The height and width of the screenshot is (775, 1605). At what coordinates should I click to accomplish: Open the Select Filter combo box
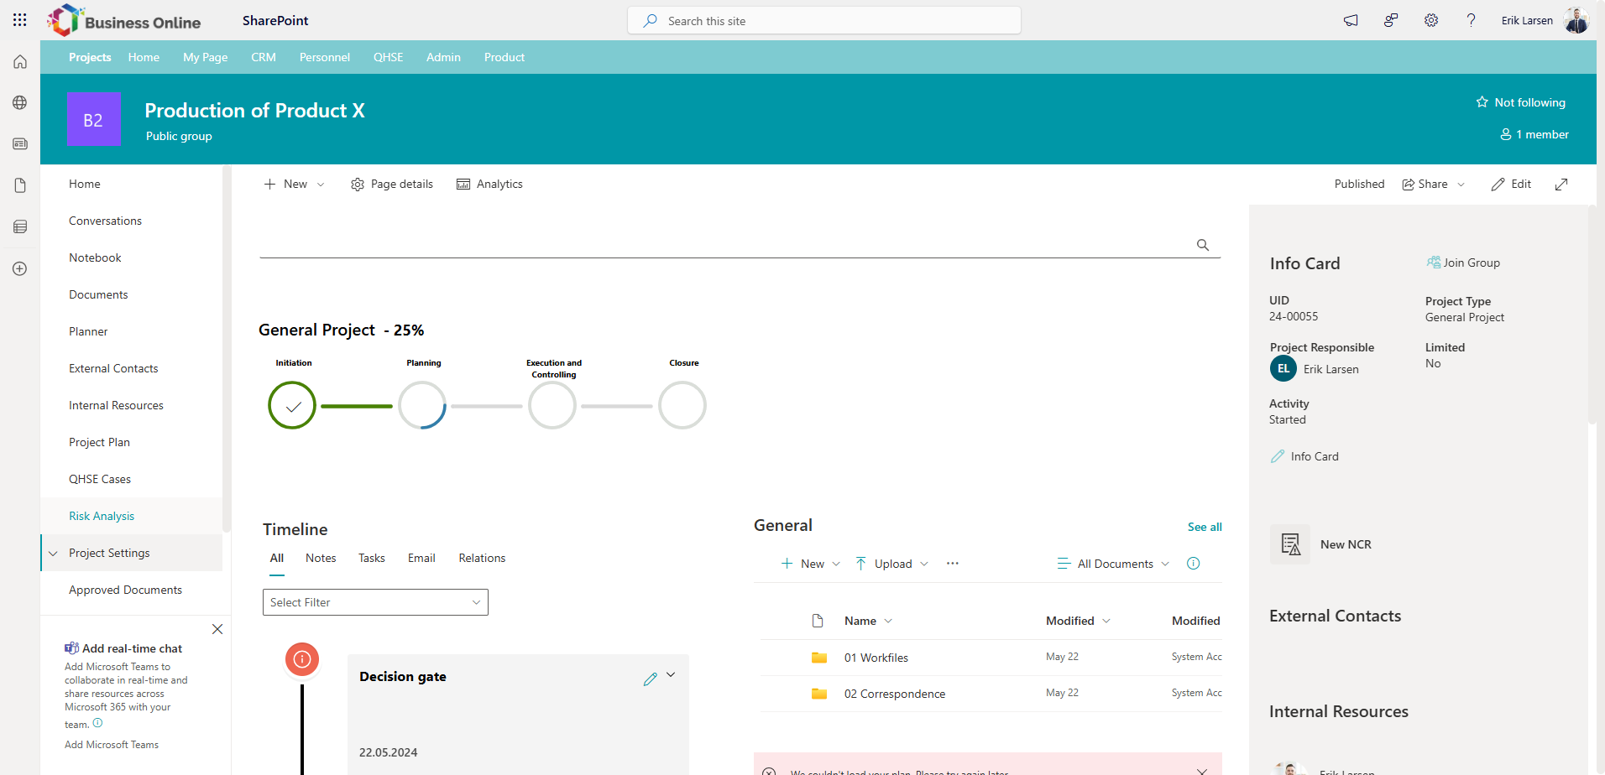[x=375, y=602]
